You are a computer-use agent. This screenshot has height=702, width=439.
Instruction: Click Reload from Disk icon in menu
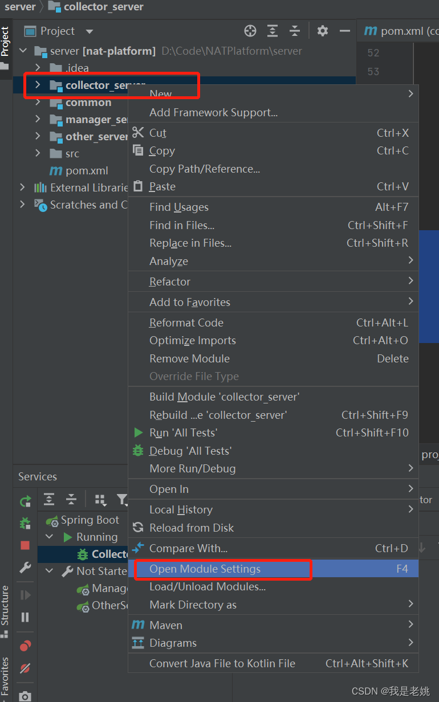(138, 528)
